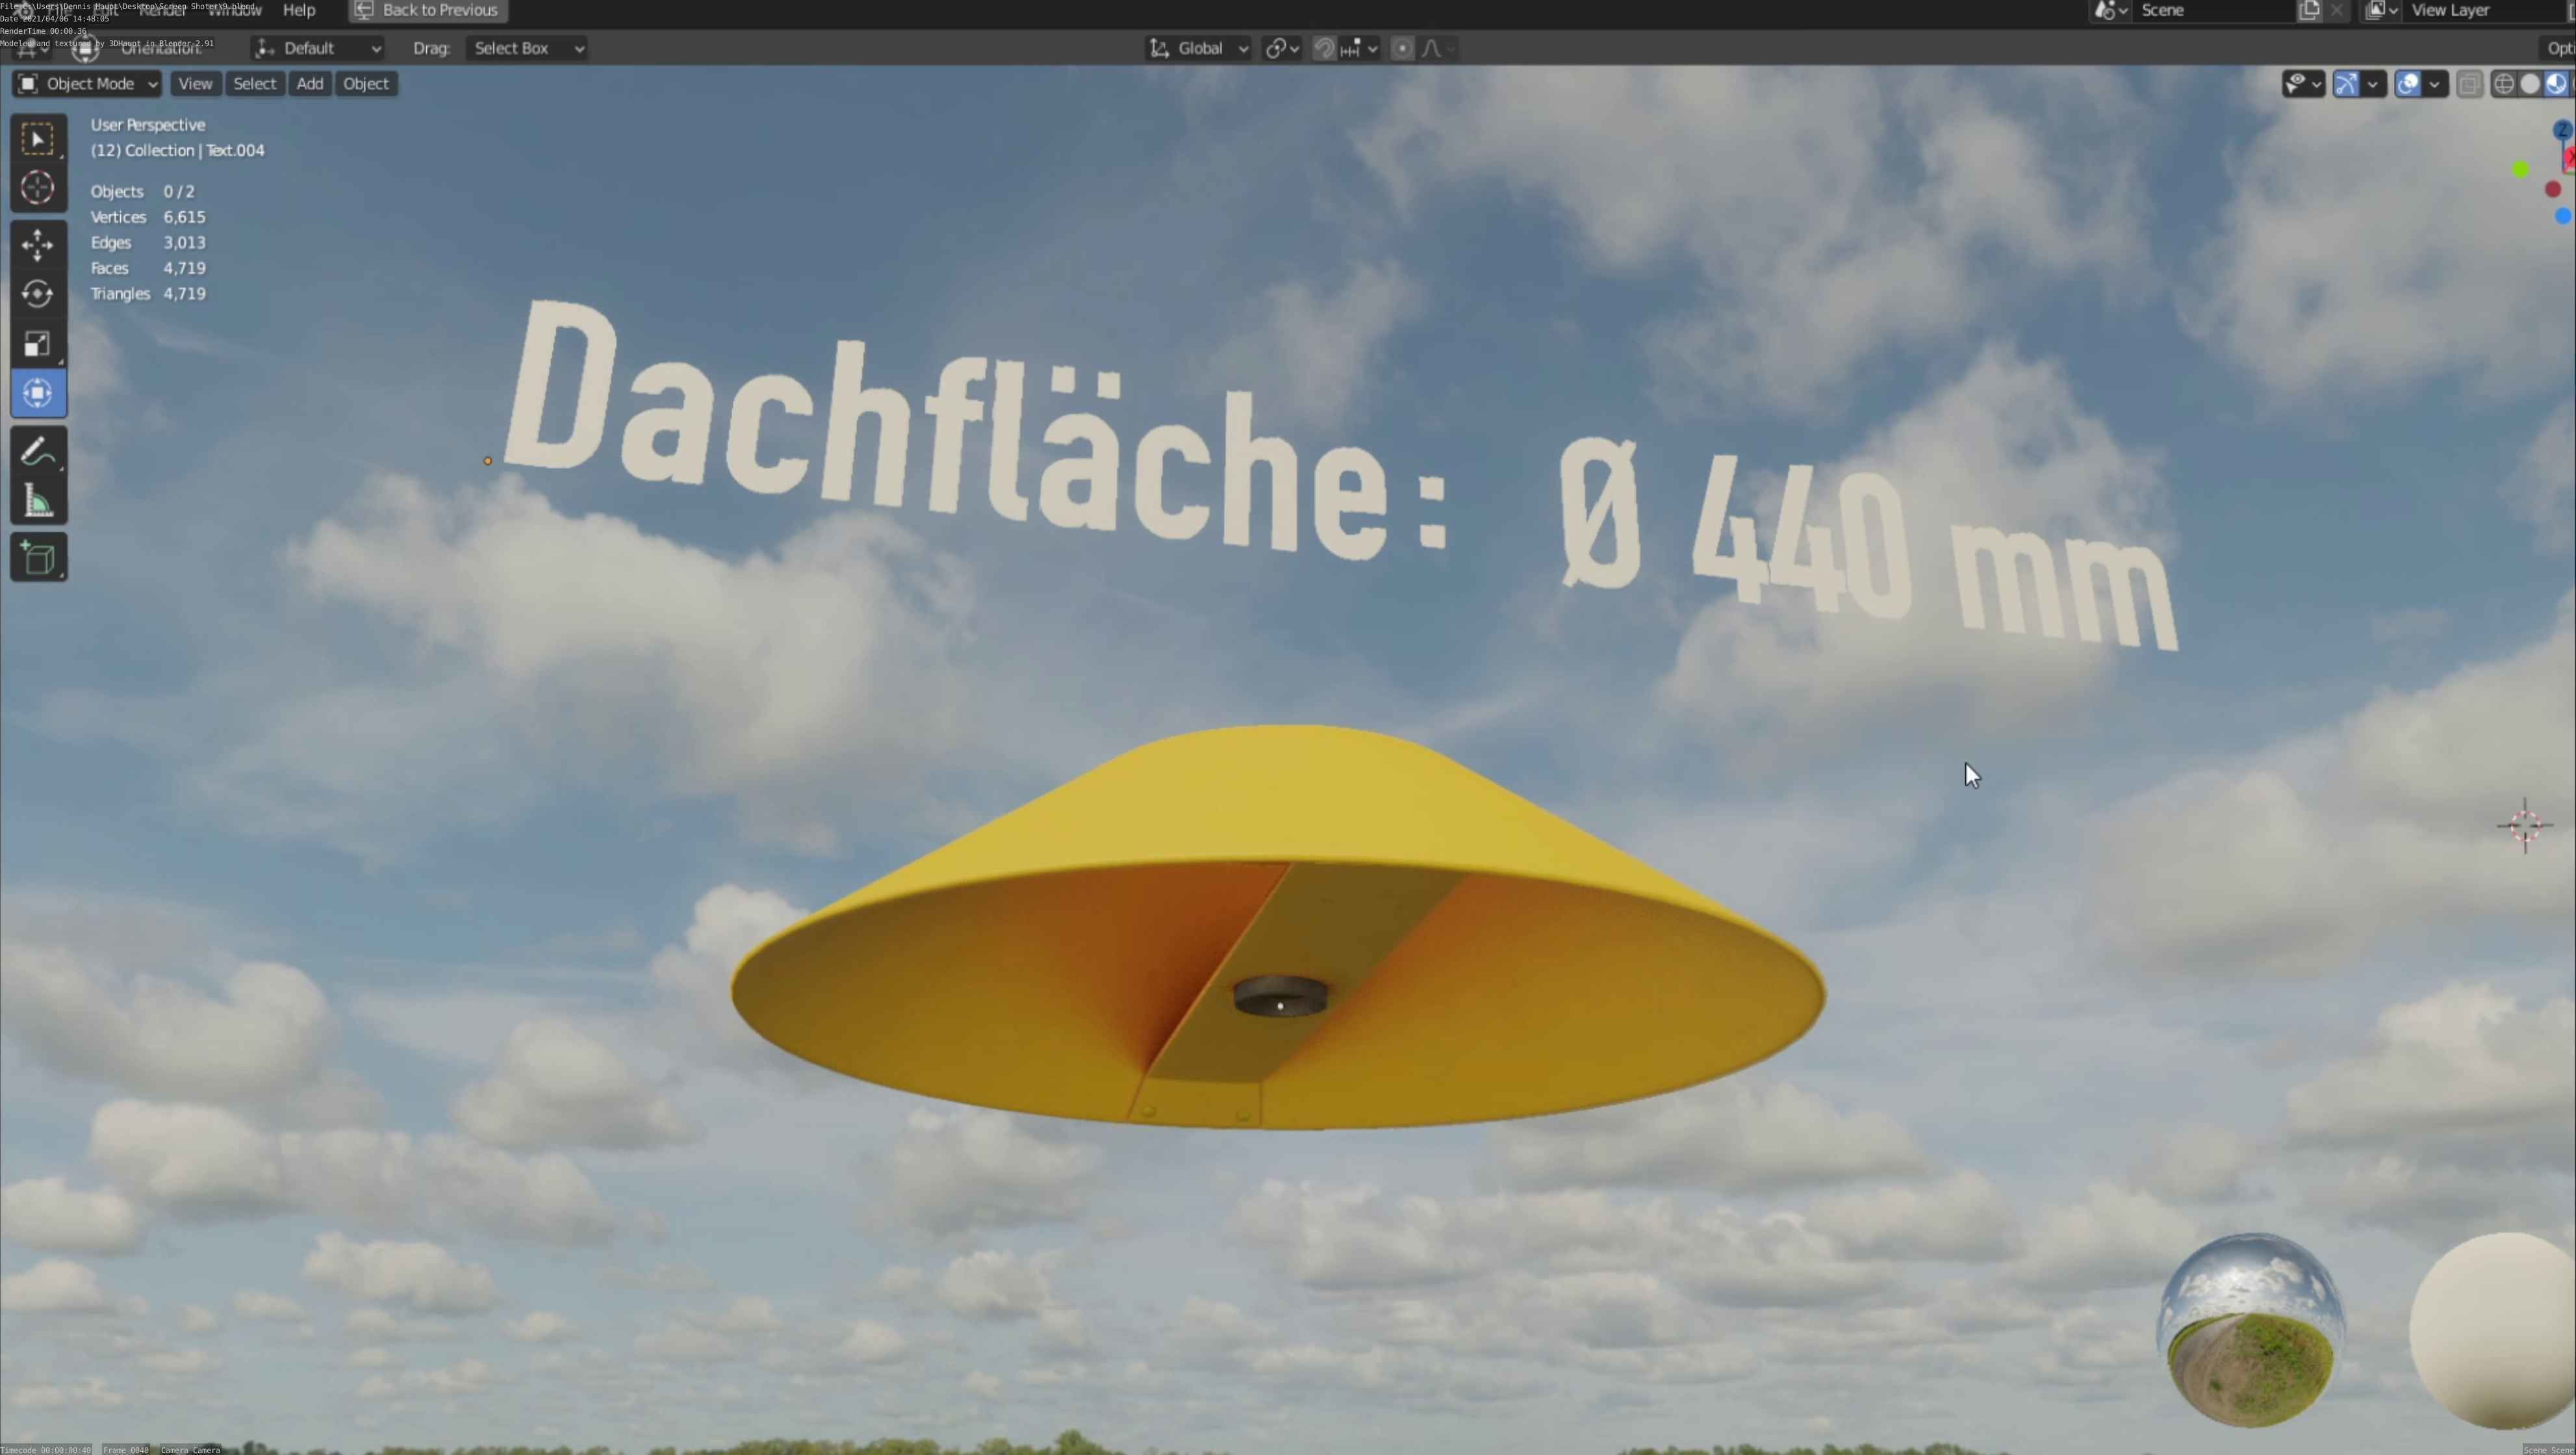Click the view layer browse icon
The height and width of the screenshot is (1455, 2576).
2381,11
